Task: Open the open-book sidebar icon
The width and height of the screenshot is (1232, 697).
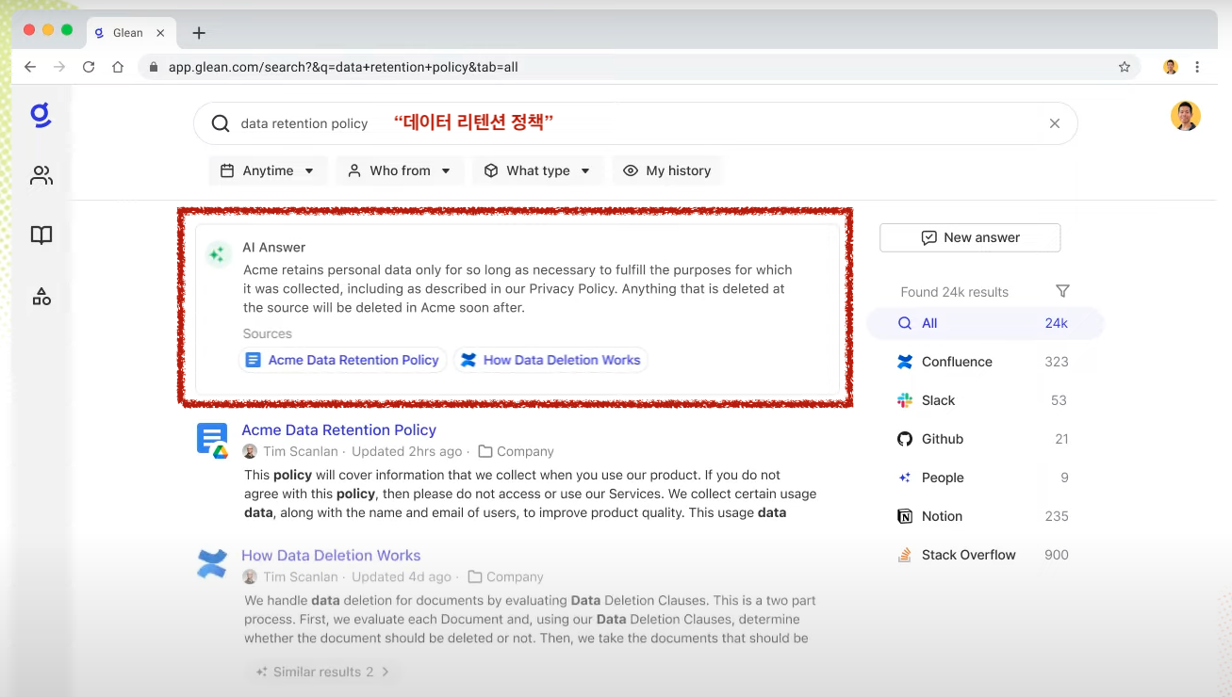Action: pyautogui.click(x=41, y=235)
